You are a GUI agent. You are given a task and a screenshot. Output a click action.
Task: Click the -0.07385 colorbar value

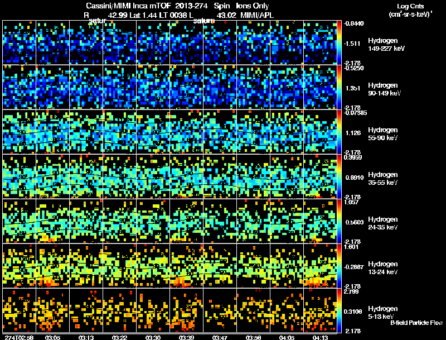tap(355, 113)
